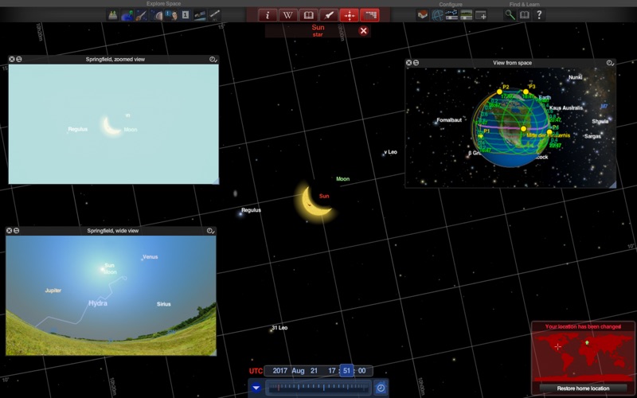Screen dimensions: 637x398
Task: Open the astronomer notification icon
Action: (171, 15)
